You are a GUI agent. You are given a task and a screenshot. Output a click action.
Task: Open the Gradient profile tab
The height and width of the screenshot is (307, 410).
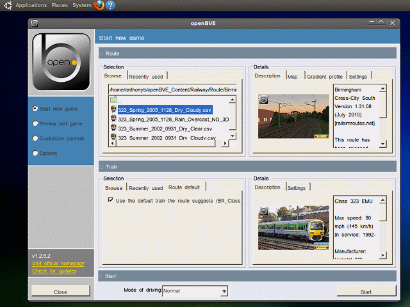tap(325, 77)
